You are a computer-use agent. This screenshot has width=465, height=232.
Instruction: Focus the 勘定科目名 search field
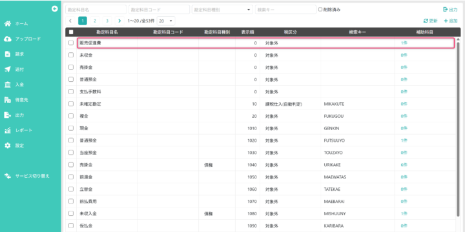(x=96, y=10)
